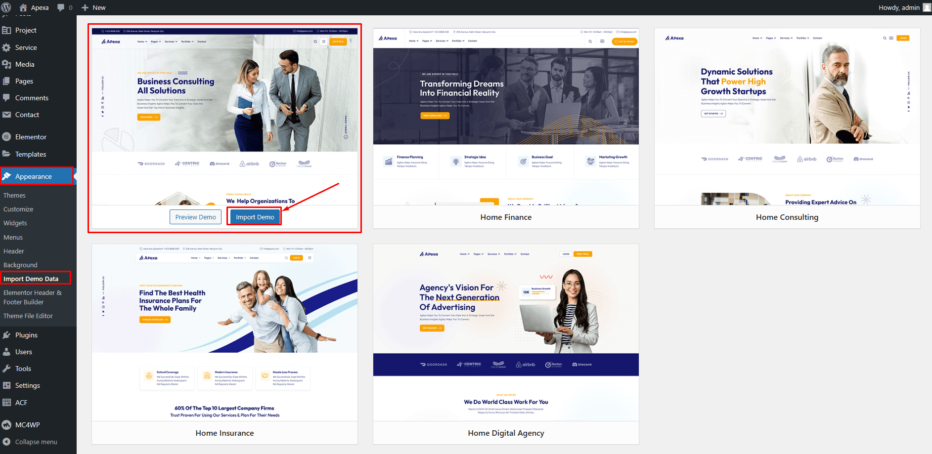The image size is (932, 454).
Task: Open the Apexa site home icon
Action: (x=23, y=7)
